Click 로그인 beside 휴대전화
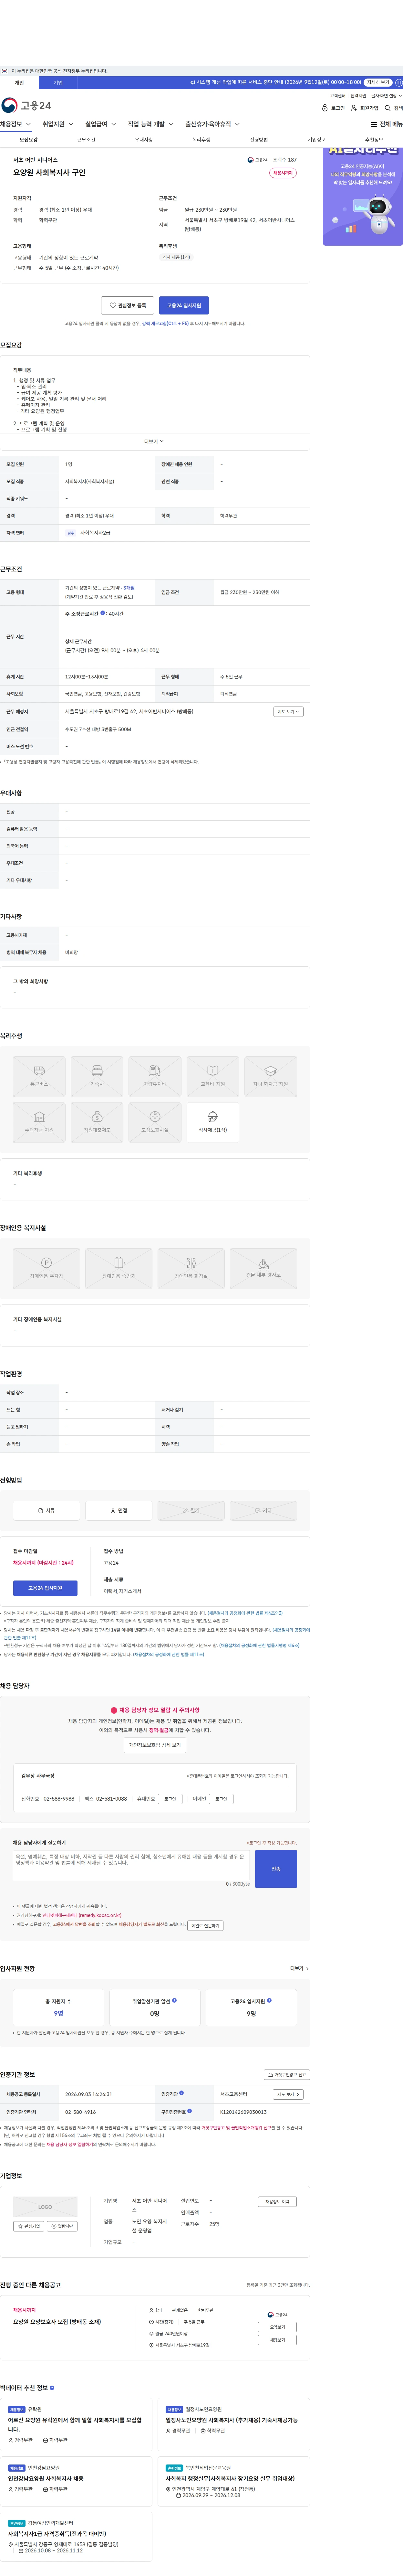403x2576 pixels. tap(170, 1799)
